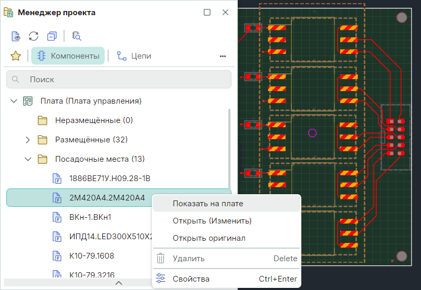Expand the Размещённые (32) folder

[28, 140]
